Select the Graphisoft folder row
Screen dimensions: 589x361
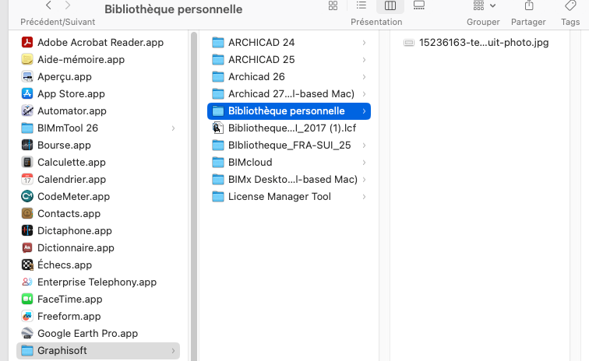click(98, 350)
